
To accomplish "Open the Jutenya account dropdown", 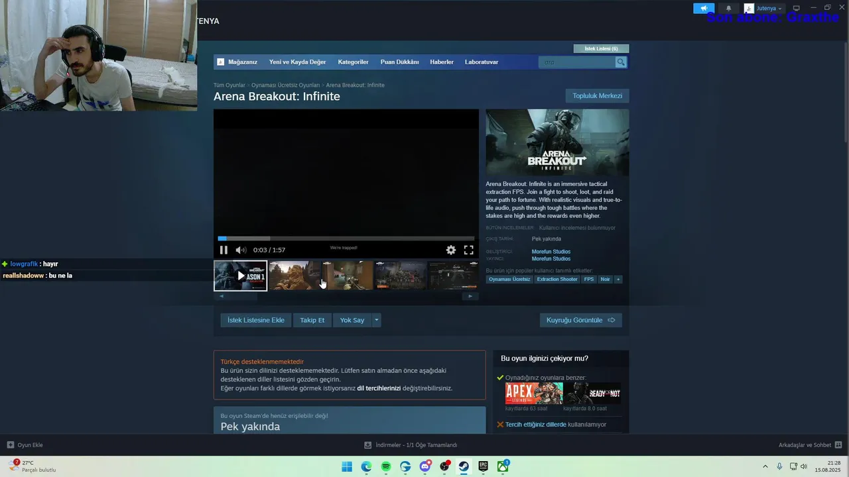I will click(x=763, y=9).
